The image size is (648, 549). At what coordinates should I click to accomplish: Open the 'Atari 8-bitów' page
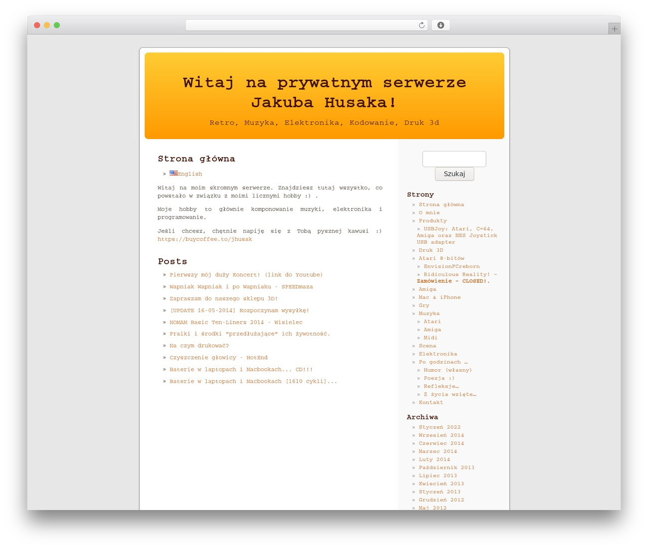pos(441,258)
